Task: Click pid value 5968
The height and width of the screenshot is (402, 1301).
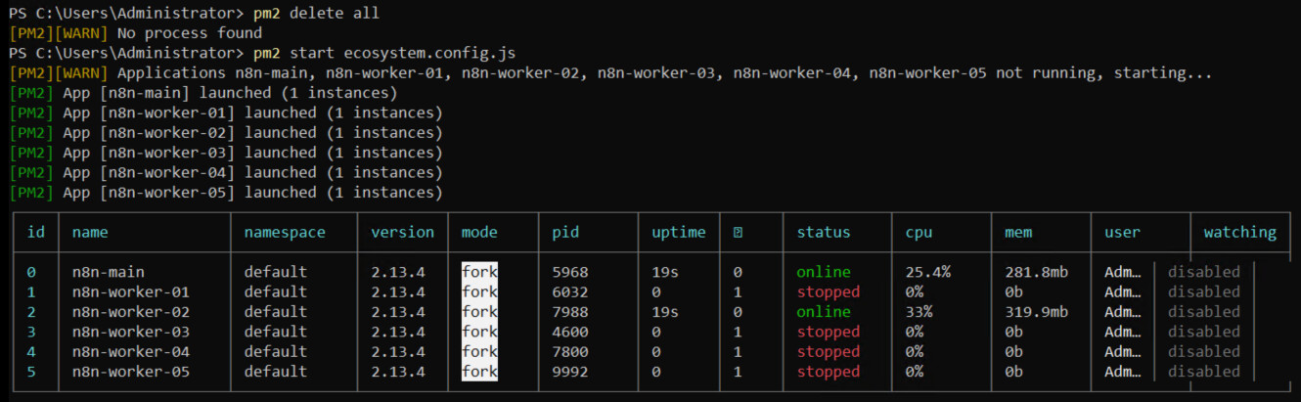Action: tap(570, 272)
